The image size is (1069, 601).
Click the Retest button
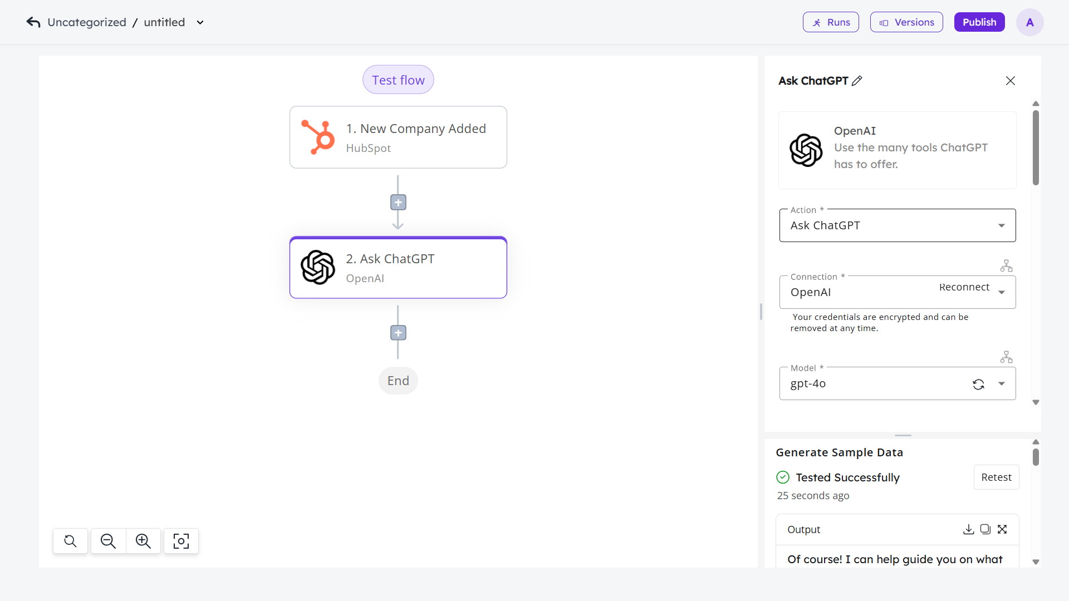click(x=996, y=477)
